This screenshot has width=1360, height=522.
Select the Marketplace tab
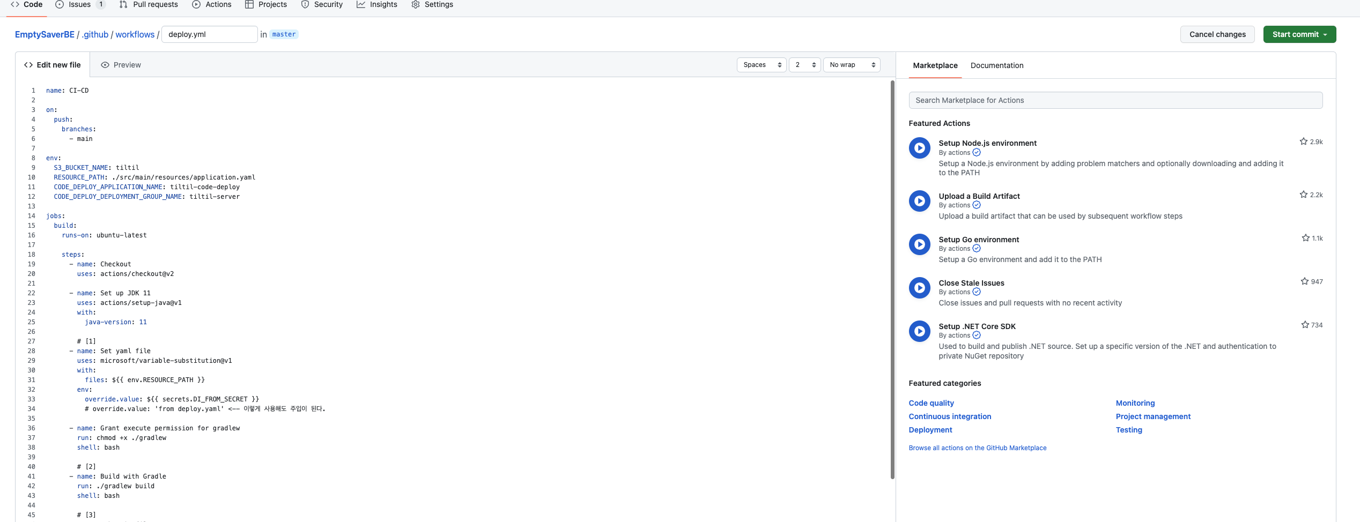click(x=935, y=65)
